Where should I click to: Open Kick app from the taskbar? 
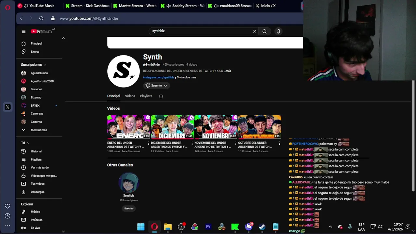(235, 227)
